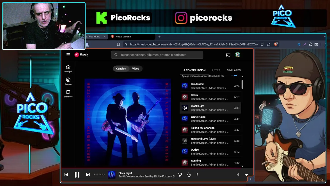Click the Blindsided thumbnail in queue
This screenshot has width=330, height=186.
click(x=185, y=86)
